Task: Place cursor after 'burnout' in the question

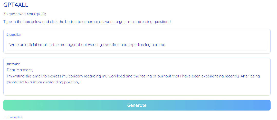Action: (166, 45)
